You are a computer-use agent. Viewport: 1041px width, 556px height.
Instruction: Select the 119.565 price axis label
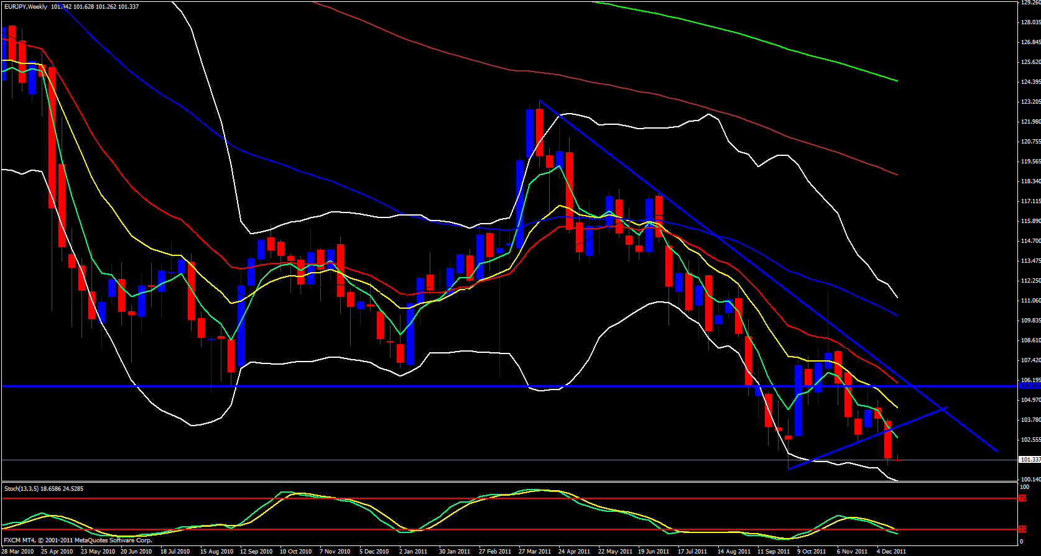pos(1030,162)
